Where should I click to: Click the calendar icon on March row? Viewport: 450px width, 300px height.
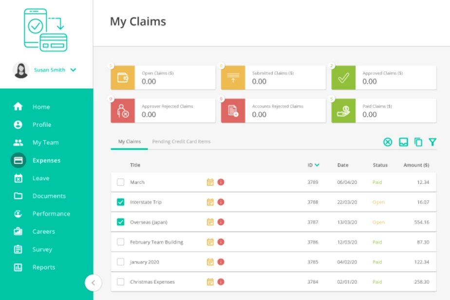coord(210,182)
